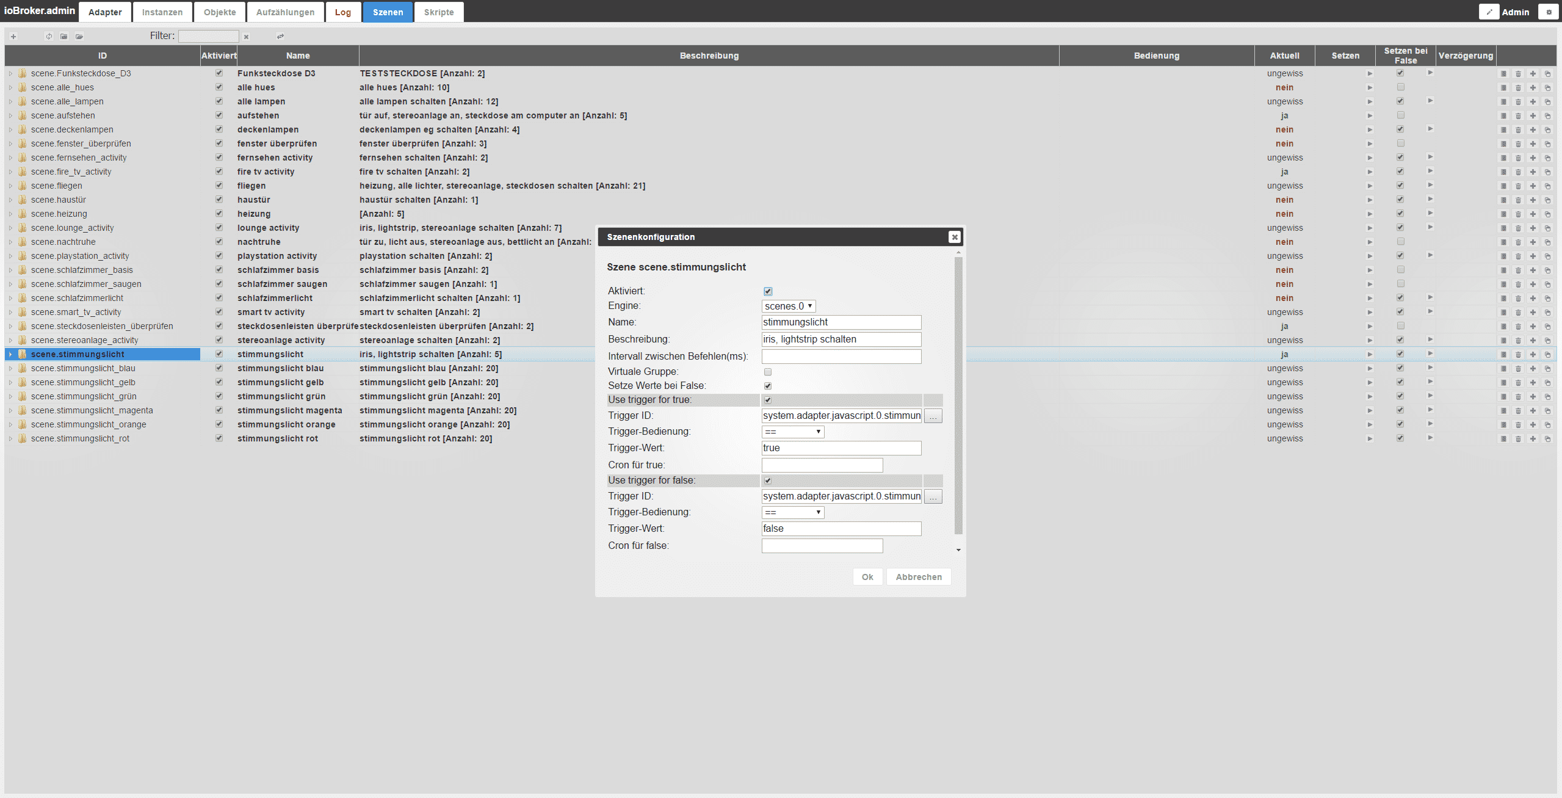The height and width of the screenshot is (798, 1562).
Task: Click the Abbrechen button
Action: click(918, 577)
